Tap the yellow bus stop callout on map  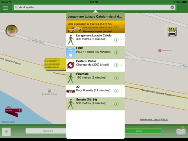coord(55,64)
